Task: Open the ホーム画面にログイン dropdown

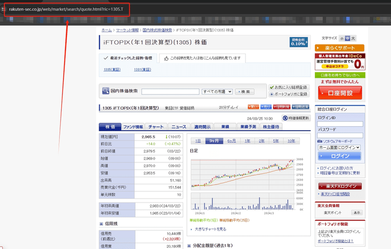Action: point(339,147)
